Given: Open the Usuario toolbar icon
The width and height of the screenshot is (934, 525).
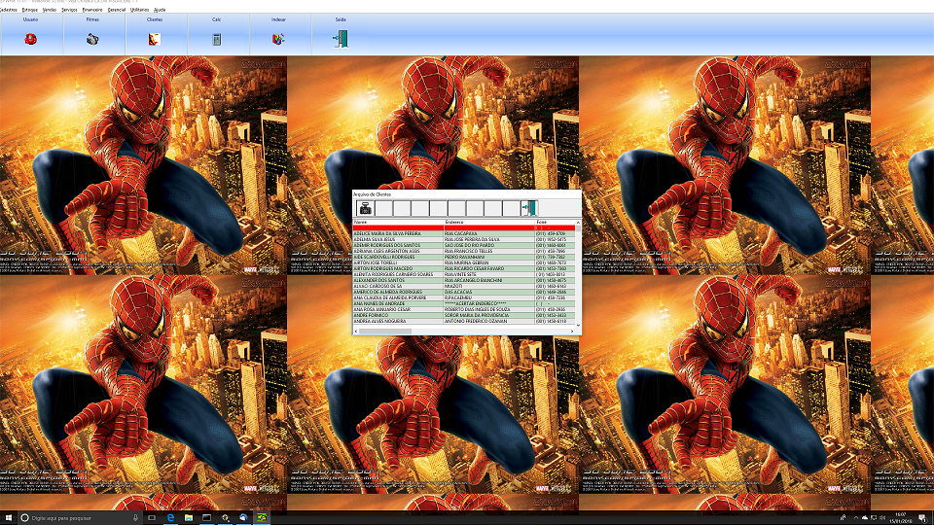Looking at the screenshot, I should coord(31,39).
